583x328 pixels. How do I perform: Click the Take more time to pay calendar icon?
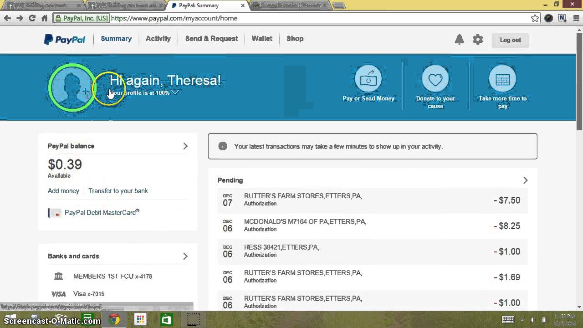[502, 78]
